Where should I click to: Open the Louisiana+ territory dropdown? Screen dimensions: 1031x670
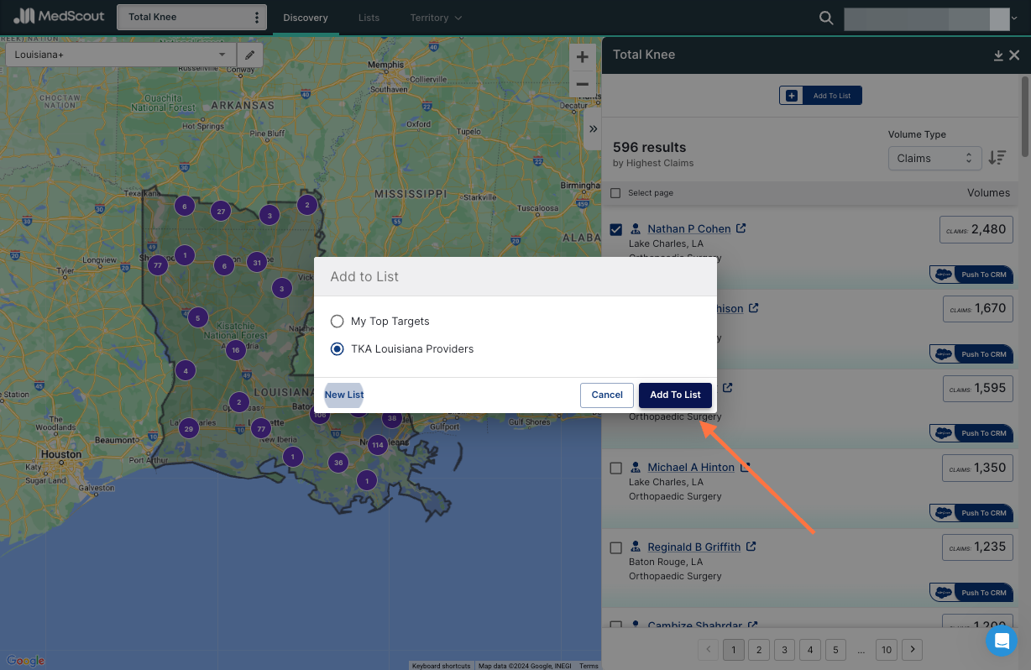click(121, 55)
